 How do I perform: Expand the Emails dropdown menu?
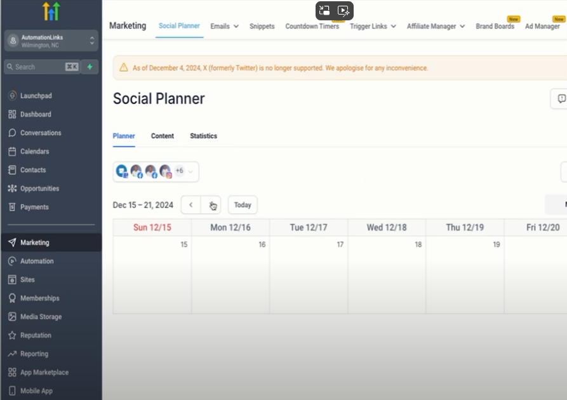(x=225, y=26)
